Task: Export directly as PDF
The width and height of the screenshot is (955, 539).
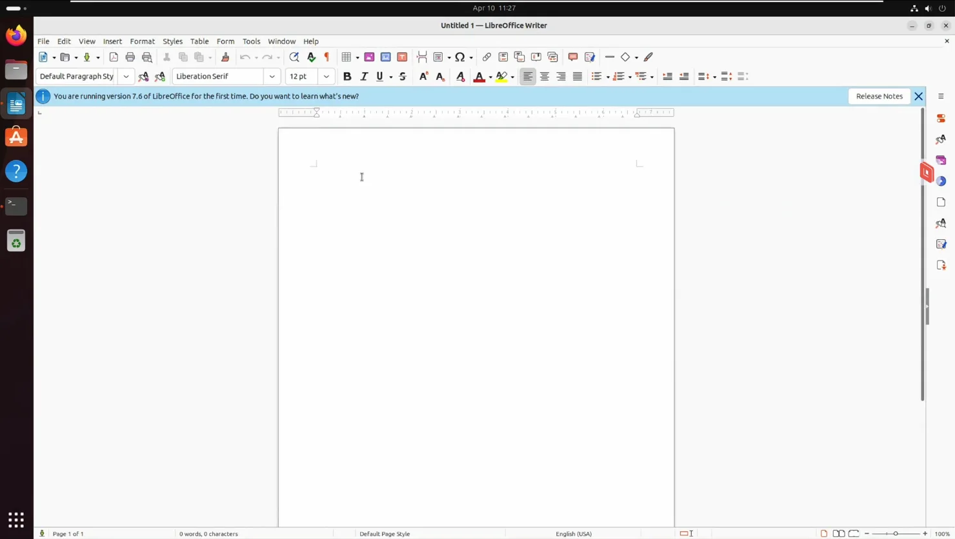Action: coord(114,57)
